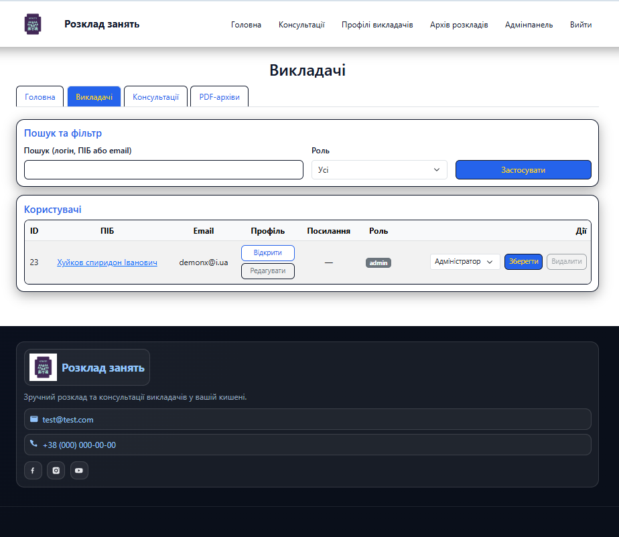Click the envelope icon beside test@test.com

[x=34, y=419]
